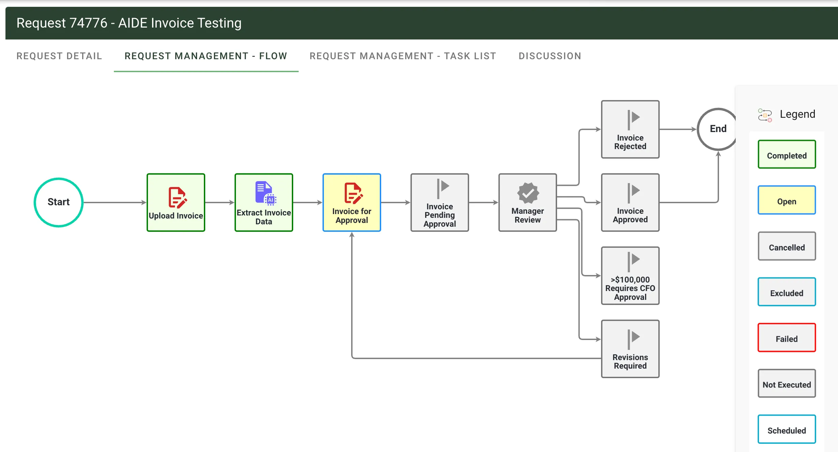Viewport: 838px width, 452px height.
Task: Click the AI document icon in Extract Invoice Data
Action: click(x=265, y=193)
